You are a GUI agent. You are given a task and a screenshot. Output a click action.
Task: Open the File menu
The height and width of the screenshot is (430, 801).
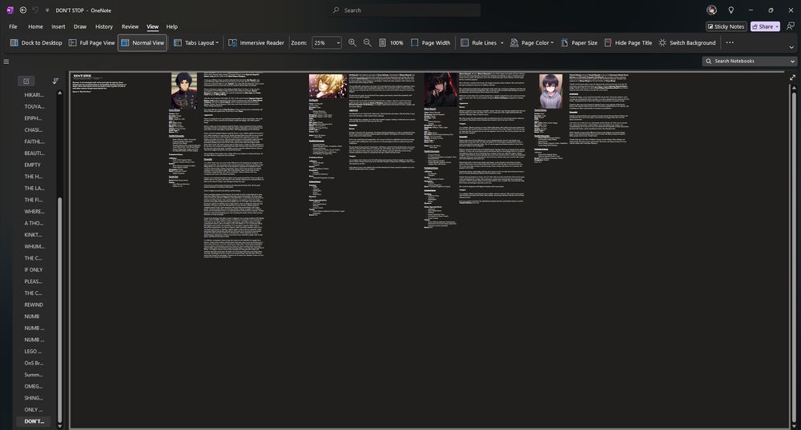click(x=14, y=26)
